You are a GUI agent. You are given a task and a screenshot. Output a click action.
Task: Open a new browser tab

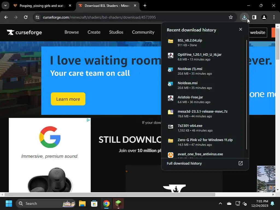point(145,5)
